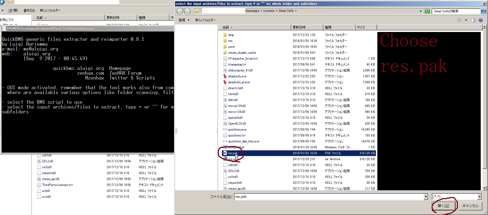The image size is (488, 215).
Task: Select the save folder icon in file dialog
Action: pos(225,46)
